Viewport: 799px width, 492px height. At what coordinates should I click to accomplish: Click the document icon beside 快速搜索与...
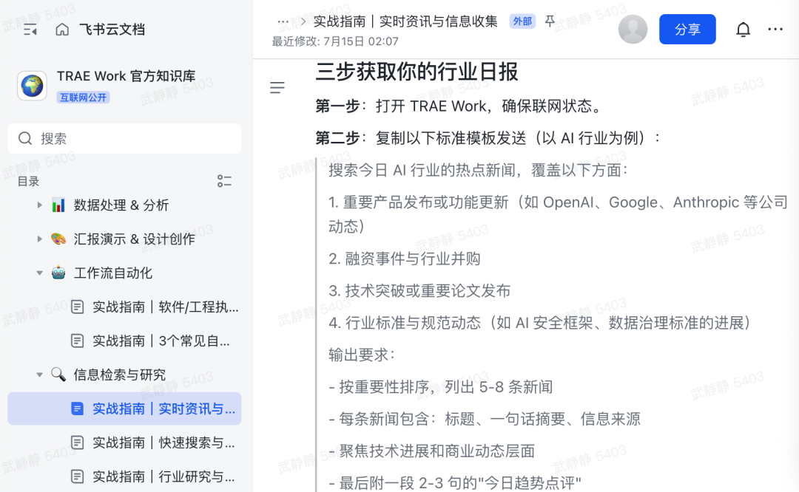coord(78,443)
